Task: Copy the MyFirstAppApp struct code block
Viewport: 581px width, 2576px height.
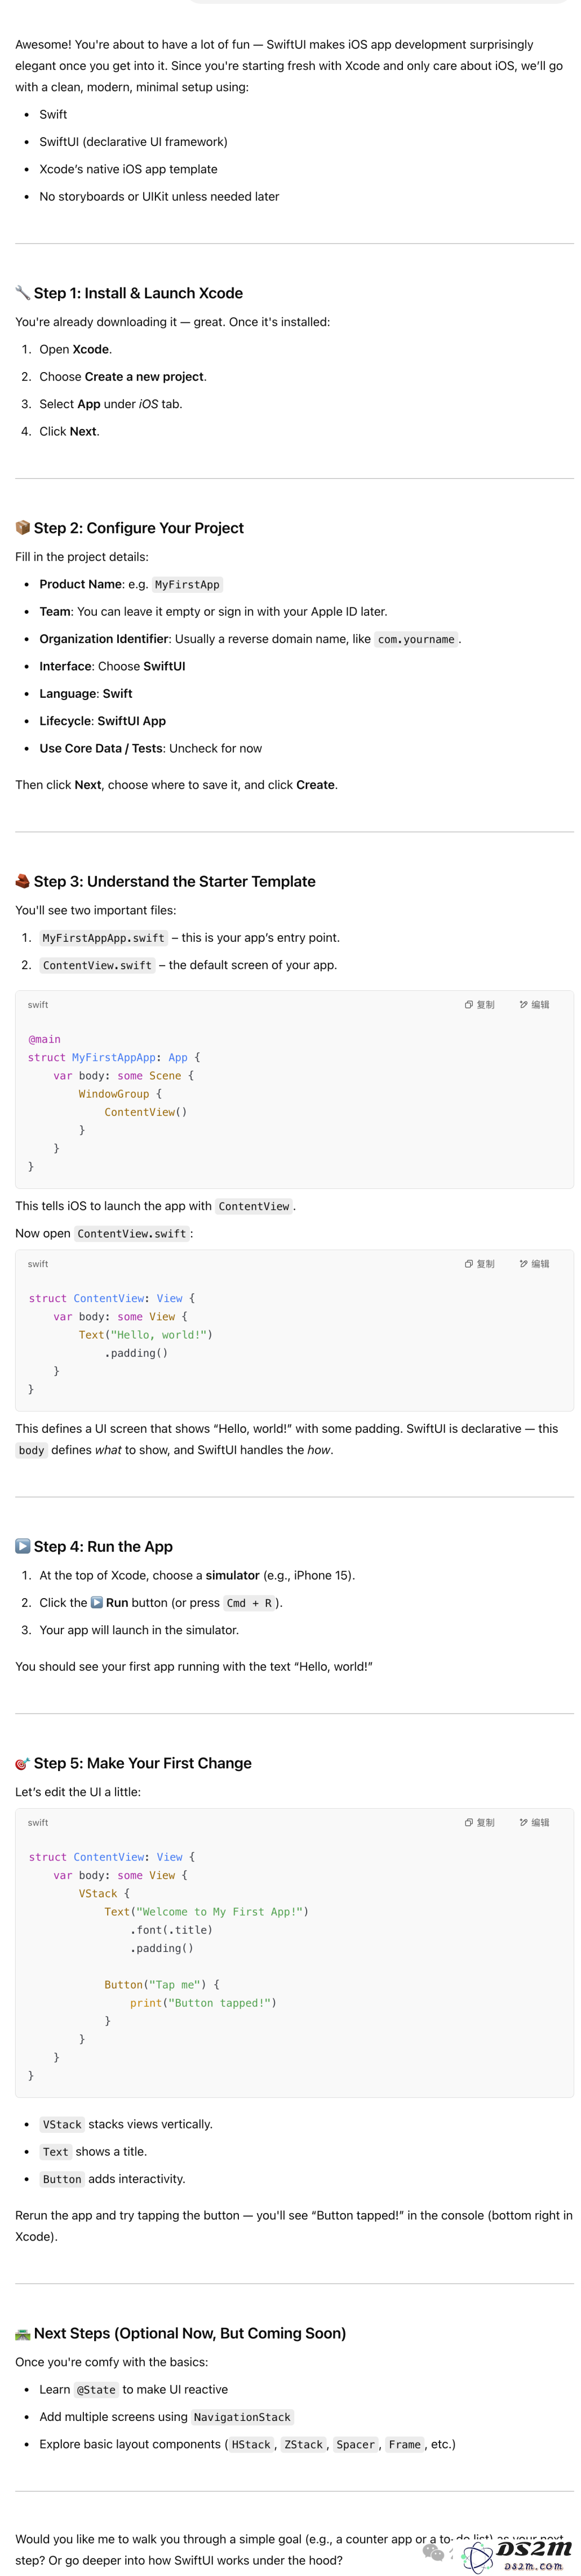Action: coord(479,1004)
